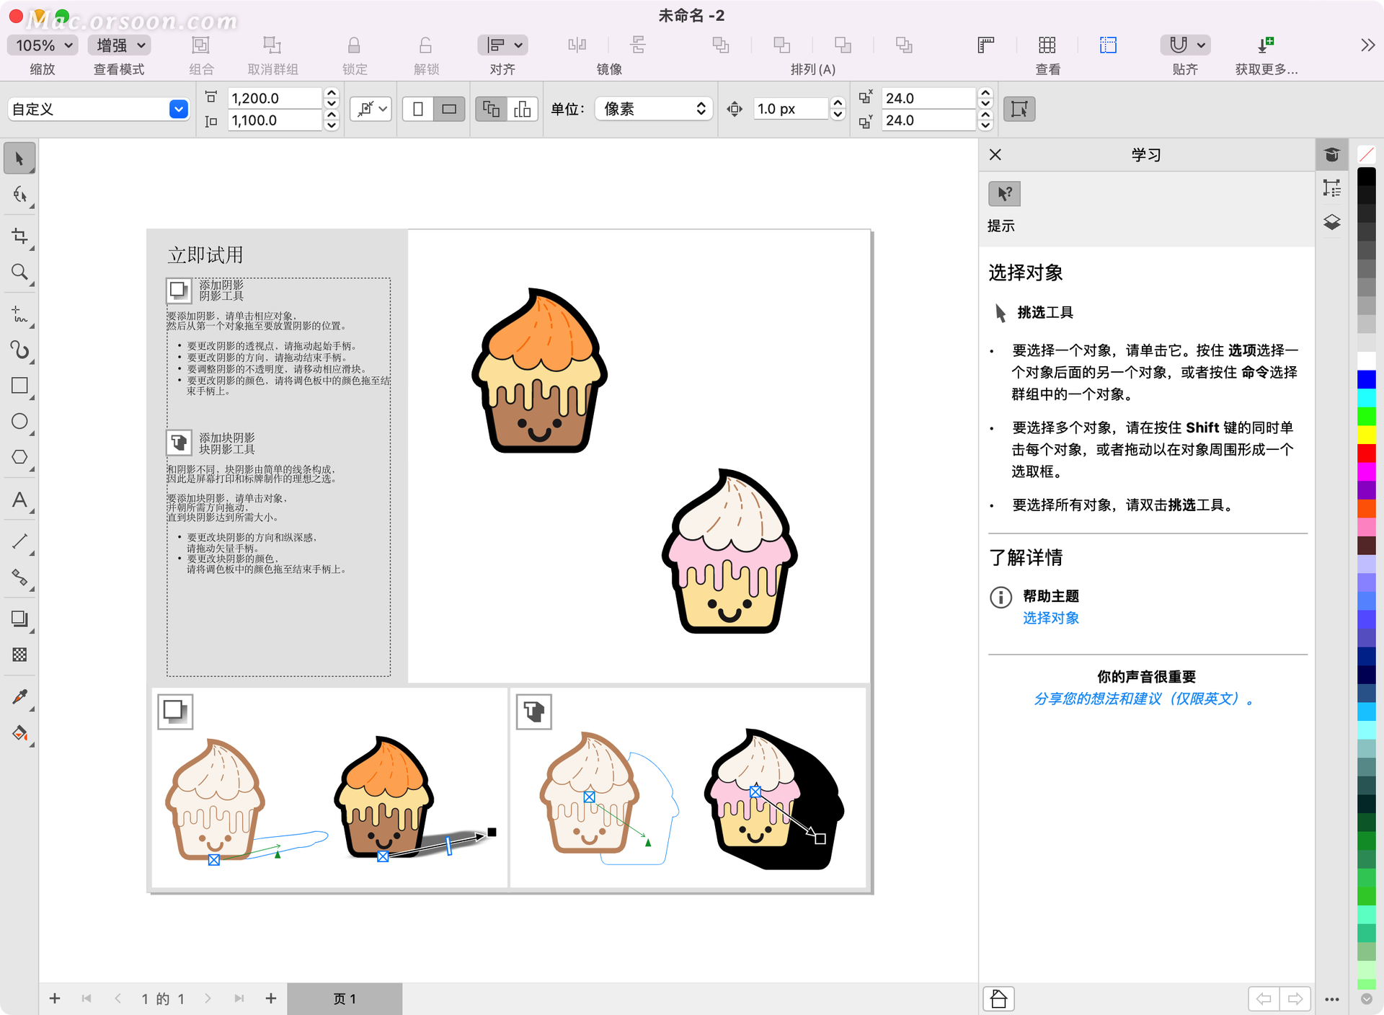The width and height of the screenshot is (1384, 1015).
Task: Pick the Crop tool
Action: (x=19, y=236)
